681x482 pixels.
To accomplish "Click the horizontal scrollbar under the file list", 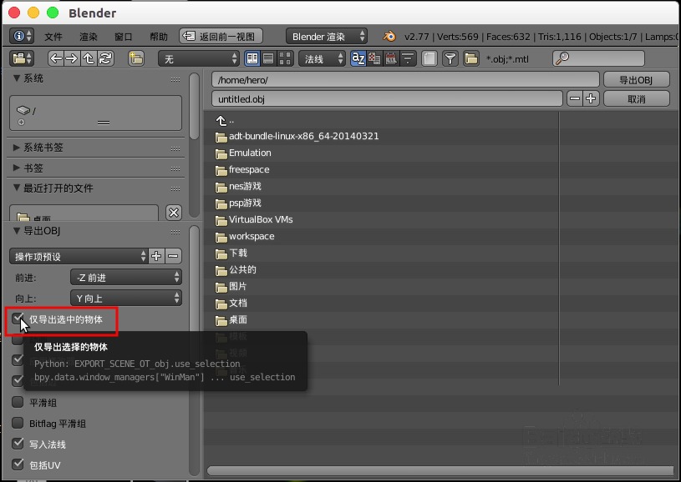I will [441, 470].
